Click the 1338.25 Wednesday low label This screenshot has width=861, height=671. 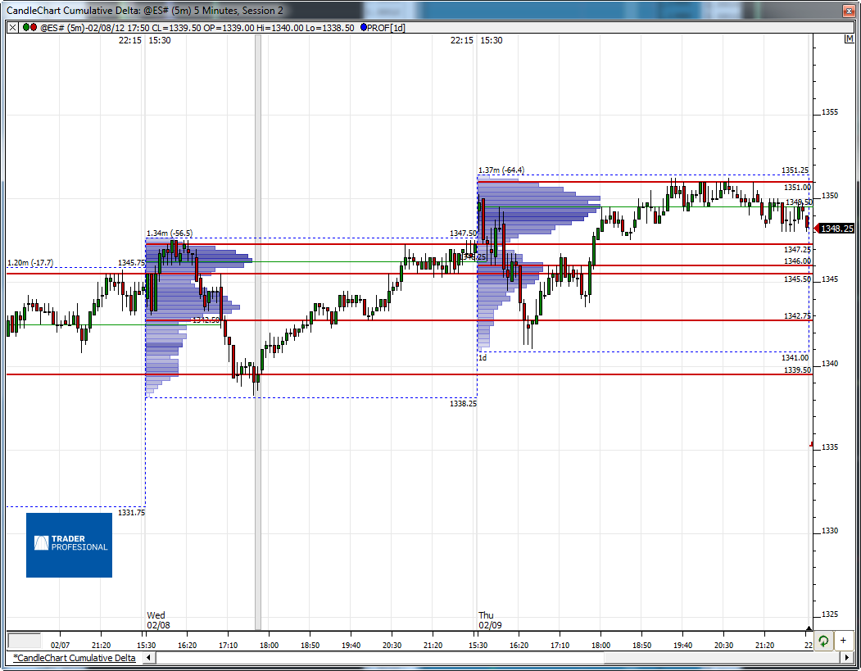click(x=463, y=404)
